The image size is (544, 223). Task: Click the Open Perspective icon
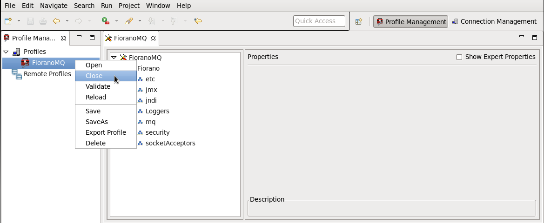[359, 21]
